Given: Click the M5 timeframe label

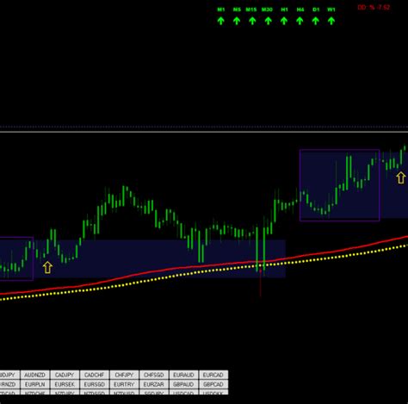Looking at the screenshot, I should pyautogui.click(x=237, y=9).
